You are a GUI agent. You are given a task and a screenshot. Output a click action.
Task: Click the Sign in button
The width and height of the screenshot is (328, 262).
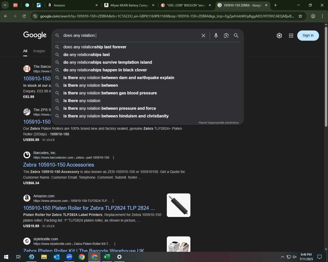click(x=308, y=36)
